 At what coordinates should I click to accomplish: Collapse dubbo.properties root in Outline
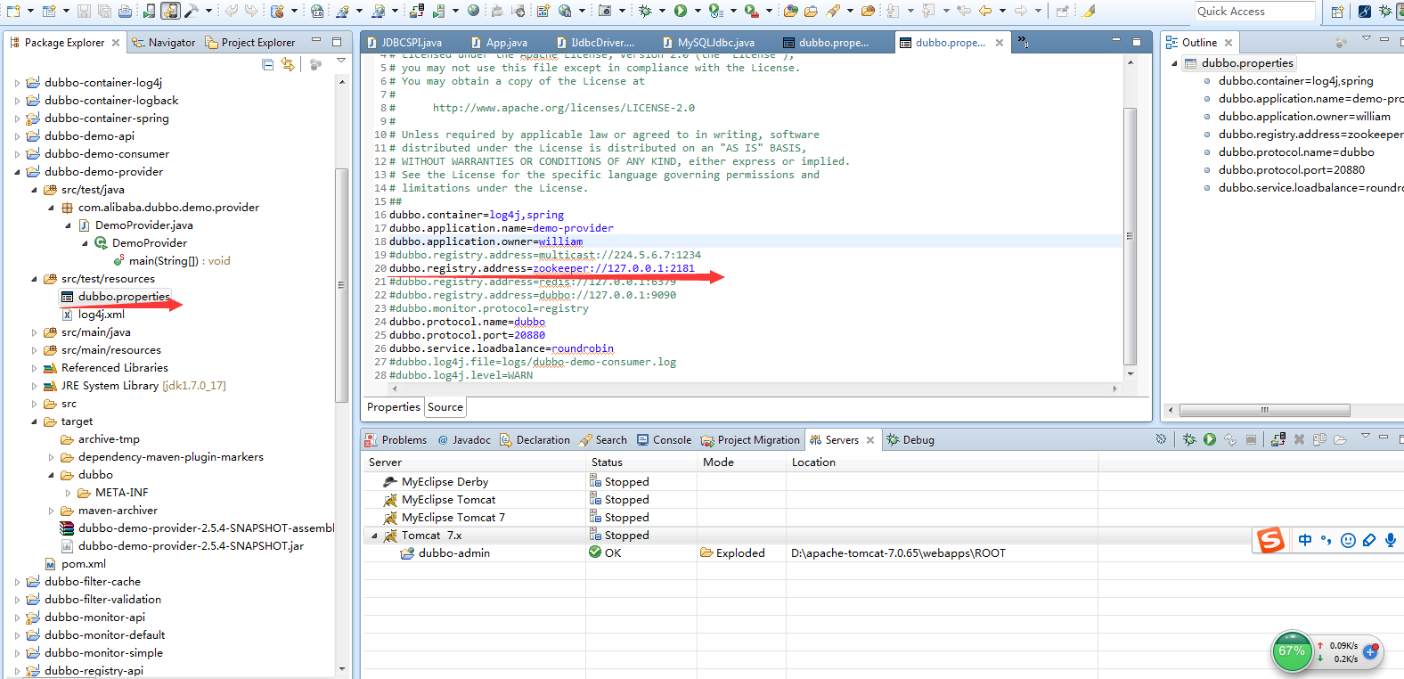click(1174, 63)
